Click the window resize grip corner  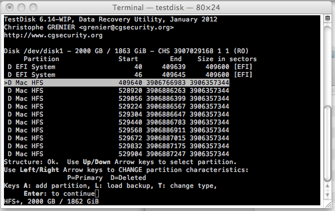click(328, 205)
